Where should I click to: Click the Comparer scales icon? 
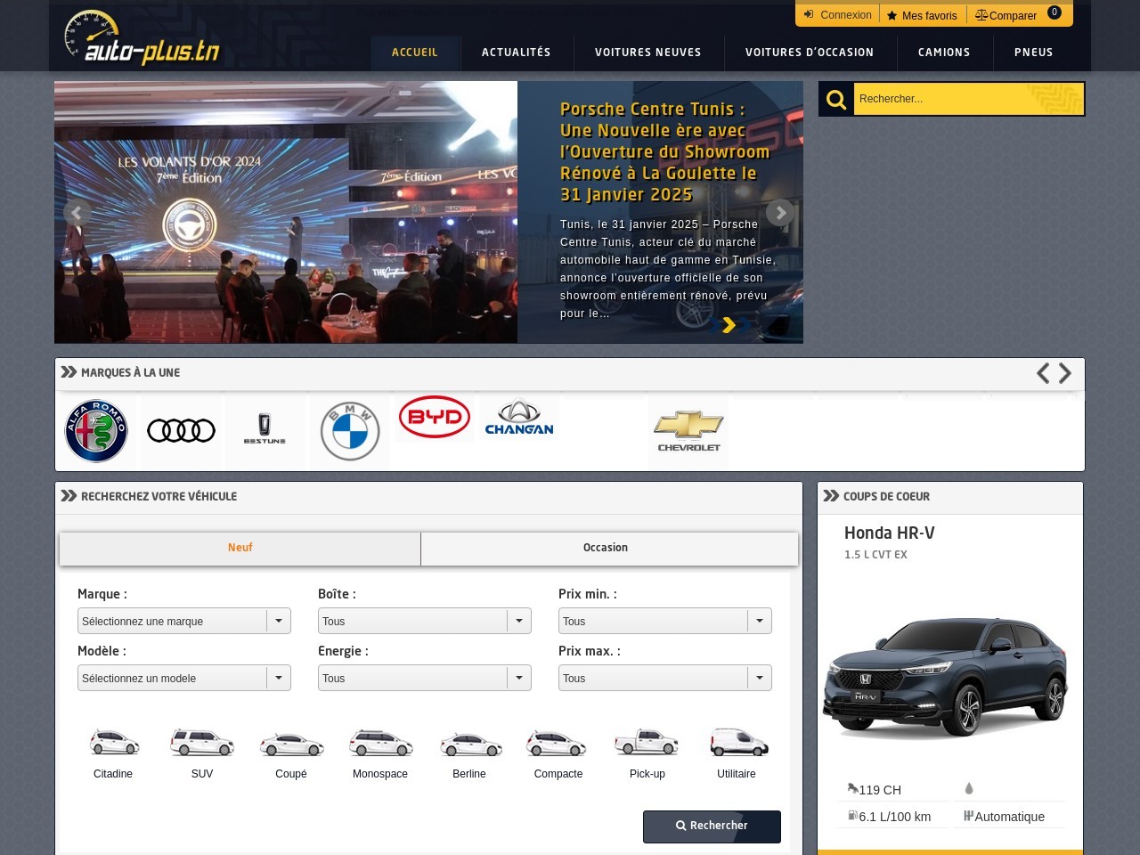coord(981,15)
